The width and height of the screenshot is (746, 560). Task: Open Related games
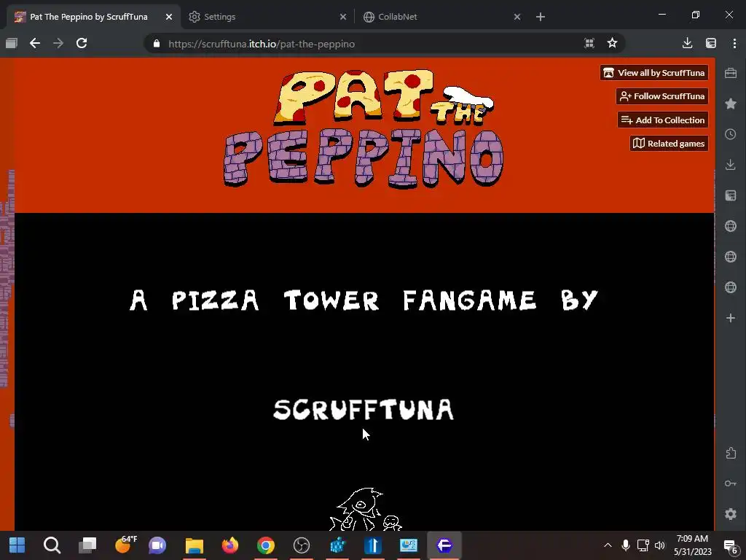(670, 144)
